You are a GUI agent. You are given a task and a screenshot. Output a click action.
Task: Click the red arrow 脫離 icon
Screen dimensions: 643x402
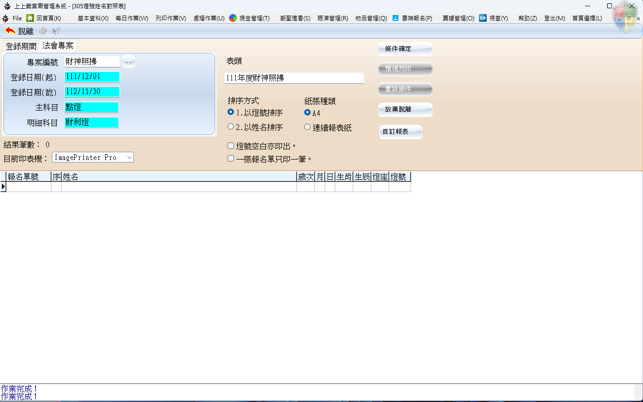point(11,31)
